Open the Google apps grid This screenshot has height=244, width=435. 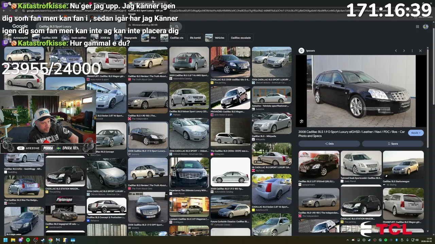tap(417, 26)
